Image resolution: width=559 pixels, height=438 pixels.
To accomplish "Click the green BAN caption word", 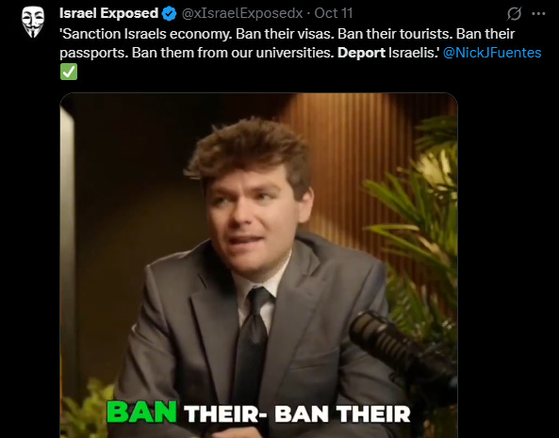I will pos(142,413).
